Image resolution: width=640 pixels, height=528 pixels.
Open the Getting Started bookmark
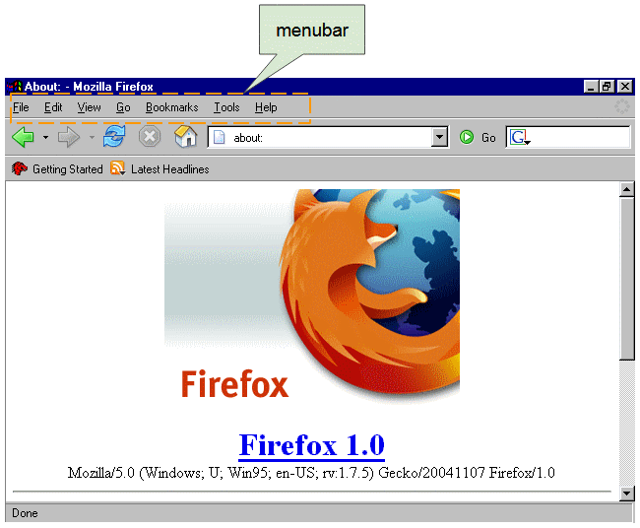(x=57, y=168)
